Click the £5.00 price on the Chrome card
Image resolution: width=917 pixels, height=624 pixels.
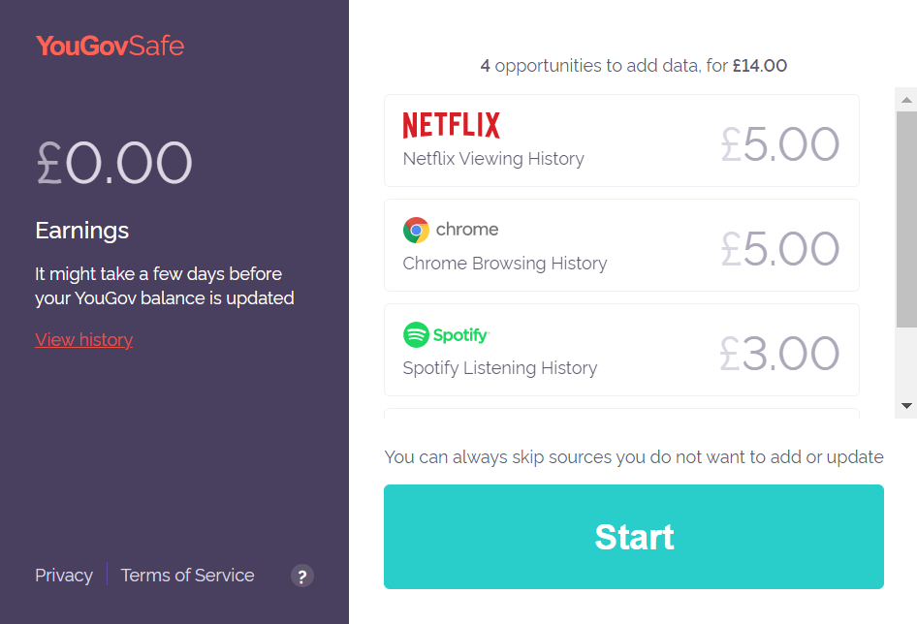[x=779, y=248]
